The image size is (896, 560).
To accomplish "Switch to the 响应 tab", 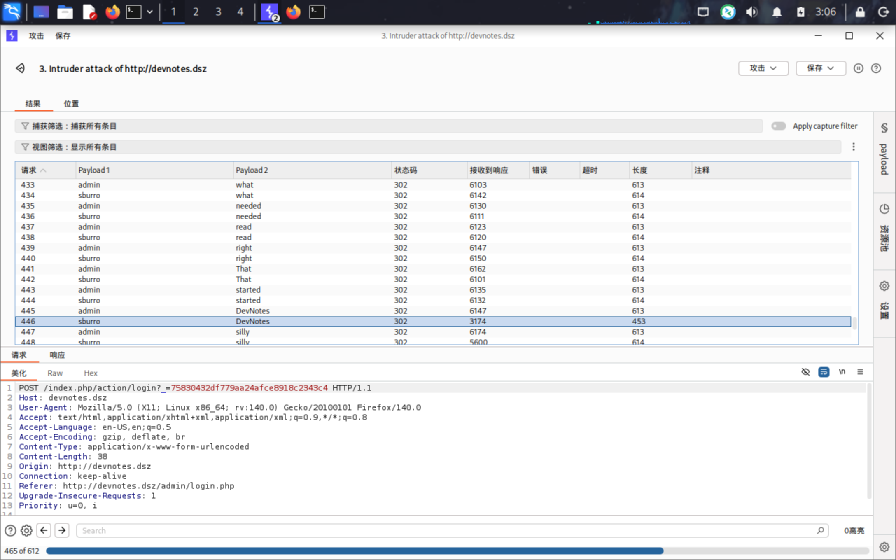I will tap(57, 355).
